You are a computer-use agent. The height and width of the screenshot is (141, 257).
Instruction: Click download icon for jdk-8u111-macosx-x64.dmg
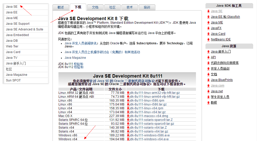pos(128,116)
